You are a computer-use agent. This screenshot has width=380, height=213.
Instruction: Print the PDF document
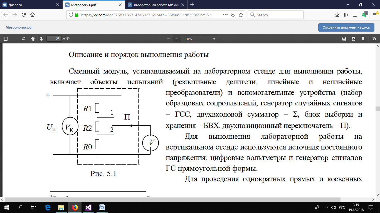coord(344,39)
